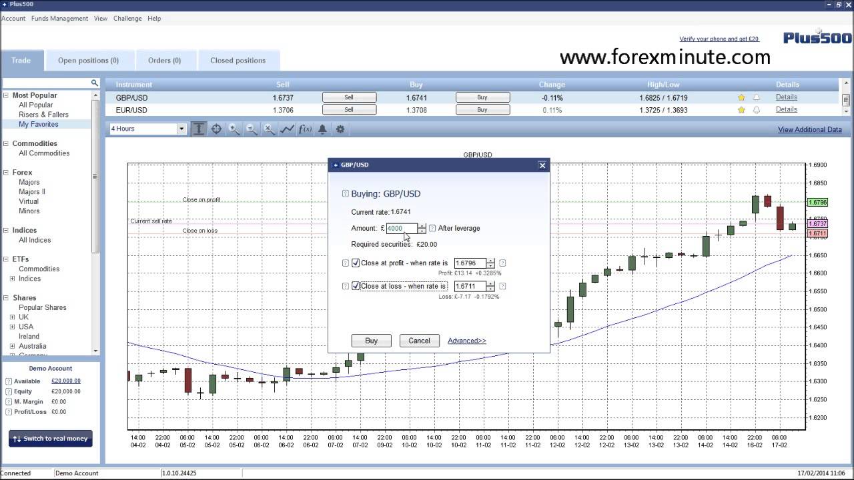The image size is (854, 480).
Task: Collapse the Most Popular category
Action: click(6, 95)
